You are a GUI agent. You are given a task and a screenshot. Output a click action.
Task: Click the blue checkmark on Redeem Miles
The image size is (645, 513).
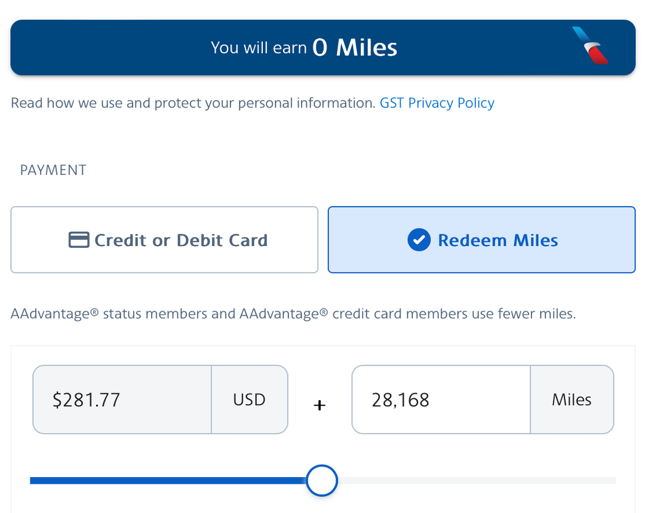419,239
